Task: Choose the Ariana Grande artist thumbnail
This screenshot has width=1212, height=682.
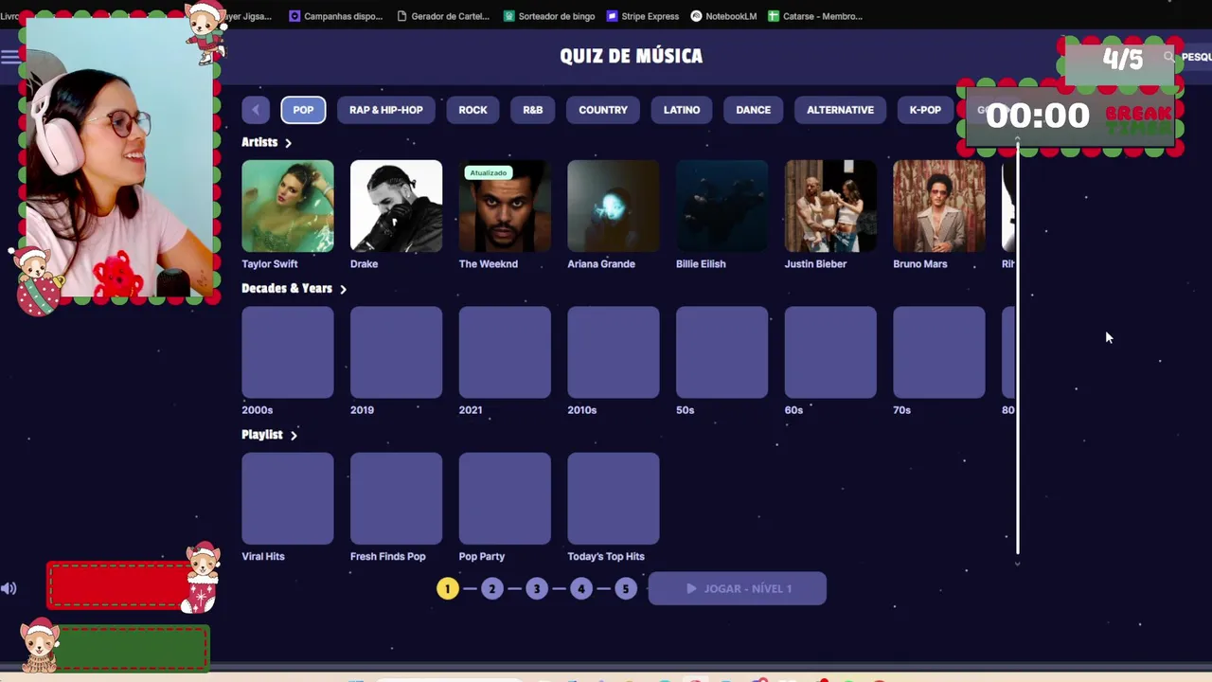Action: point(614,206)
